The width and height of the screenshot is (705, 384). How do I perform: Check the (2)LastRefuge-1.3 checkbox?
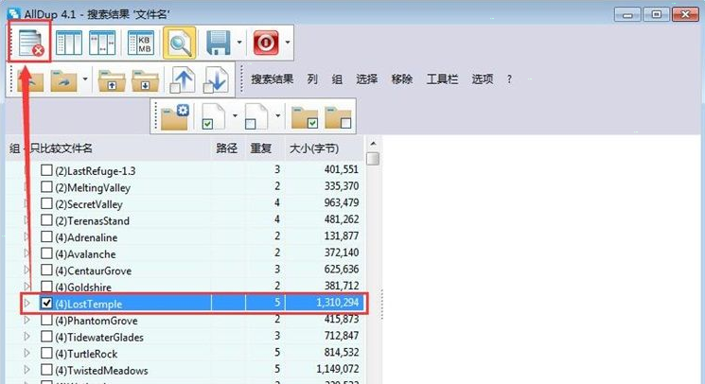(46, 170)
